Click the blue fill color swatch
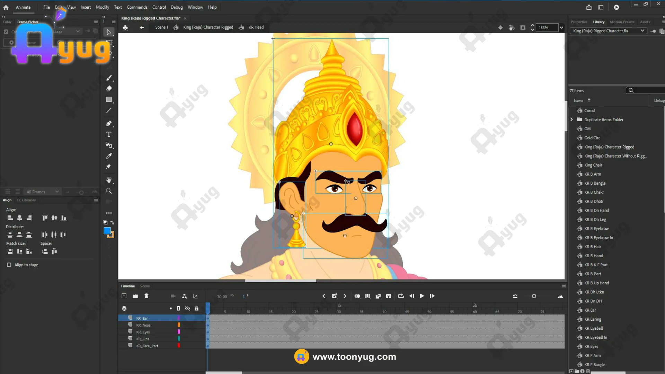Viewport: 665px width, 374px height. tap(107, 231)
